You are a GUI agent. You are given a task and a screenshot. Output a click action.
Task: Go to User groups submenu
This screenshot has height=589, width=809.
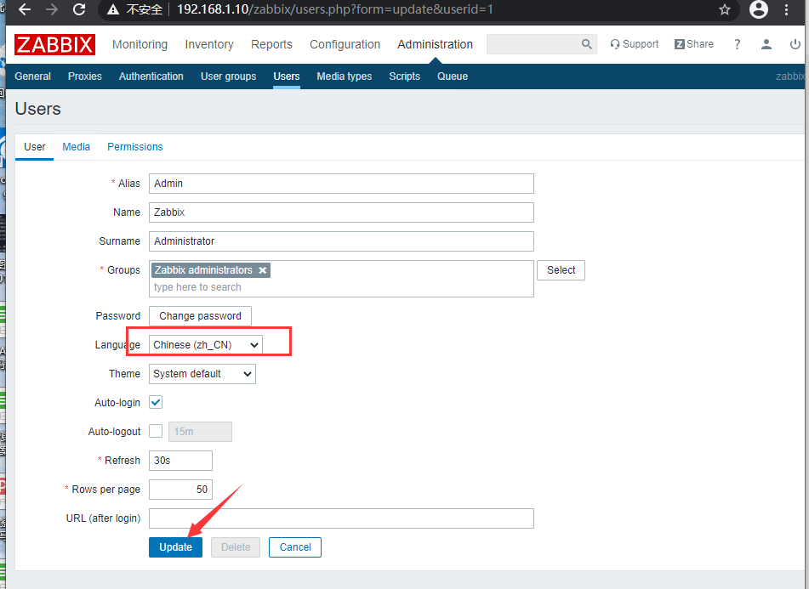pos(228,76)
